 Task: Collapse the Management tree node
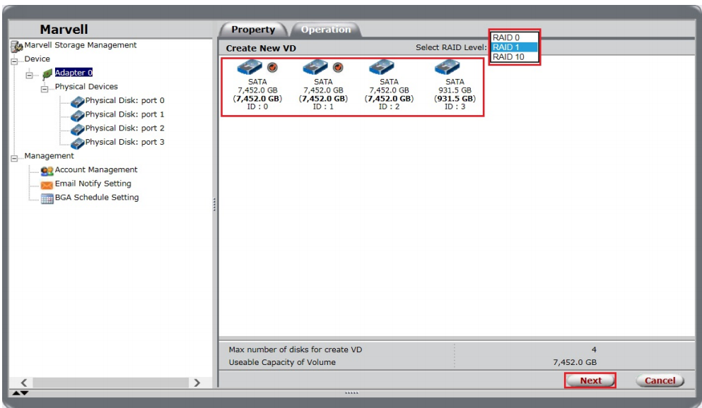coord(15,157)
